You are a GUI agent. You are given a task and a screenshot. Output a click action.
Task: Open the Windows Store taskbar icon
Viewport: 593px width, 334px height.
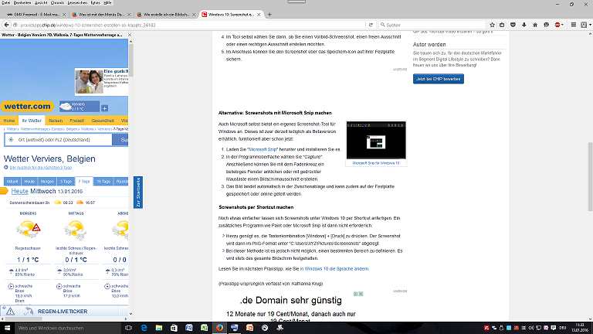click(x=174, y=328)
